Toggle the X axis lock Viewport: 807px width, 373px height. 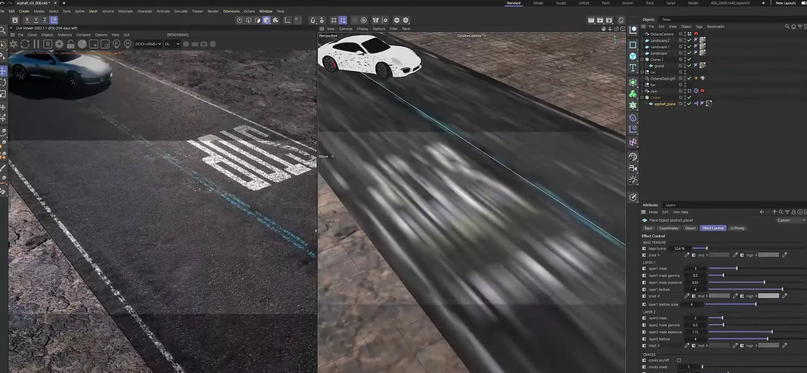[27, 20]
